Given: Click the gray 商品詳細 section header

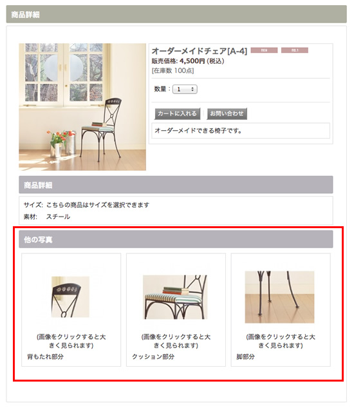Looking at the screenshot, I should (176, 185).
